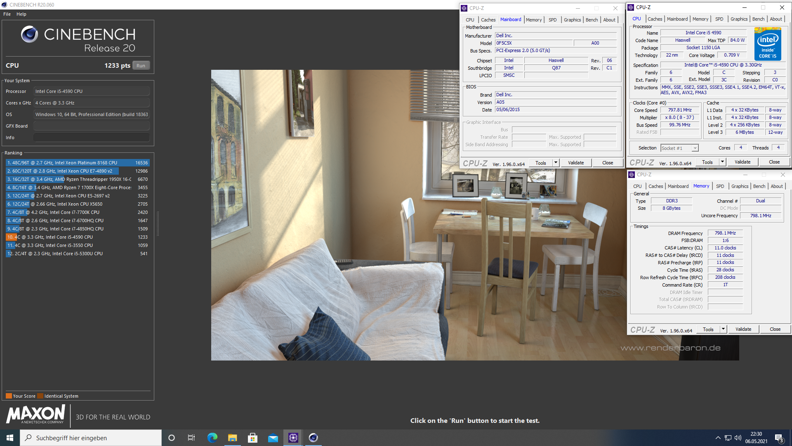Click Validate in CPU-tab CPU-Z window
The image size is (792, 446).
pos(742,162)
